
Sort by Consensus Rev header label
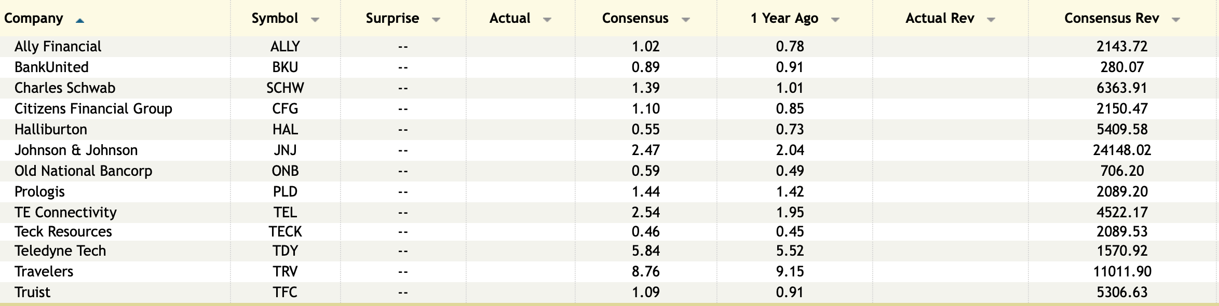[1111, 18]
